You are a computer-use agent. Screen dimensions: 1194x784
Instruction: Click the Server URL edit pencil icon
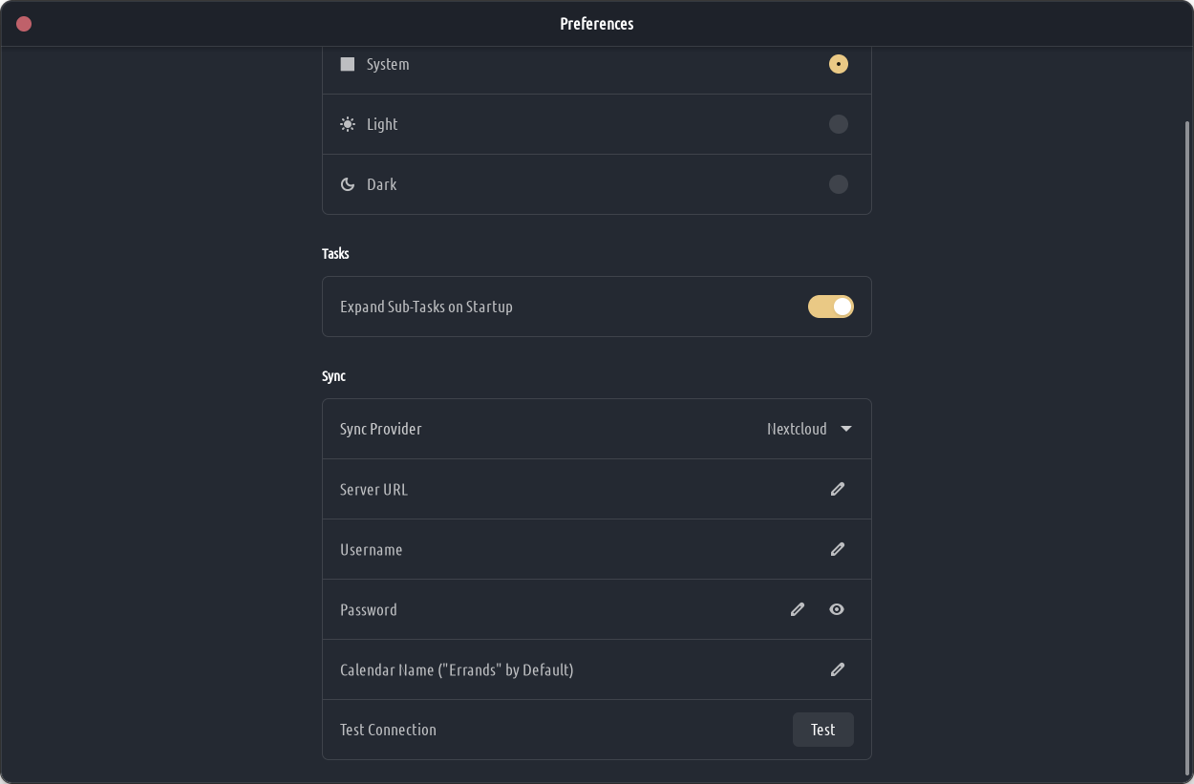tap(838, 489)
